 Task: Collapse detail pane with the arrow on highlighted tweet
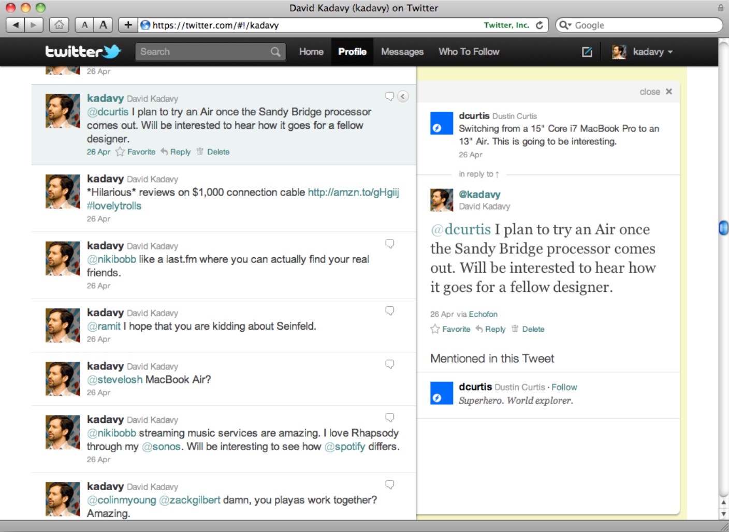coord(403,96)
